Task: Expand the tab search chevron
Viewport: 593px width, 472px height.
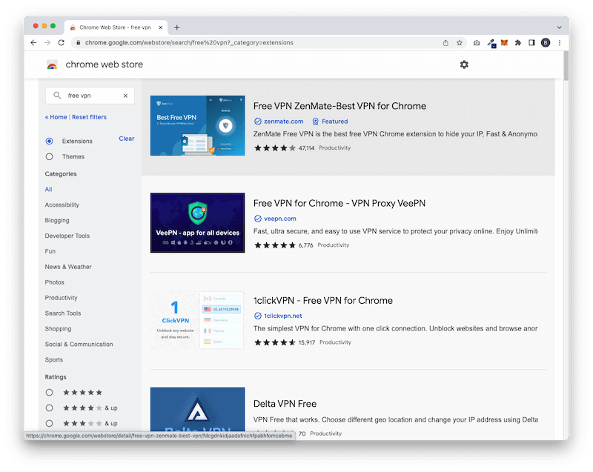Action: (x=559, y=27)
